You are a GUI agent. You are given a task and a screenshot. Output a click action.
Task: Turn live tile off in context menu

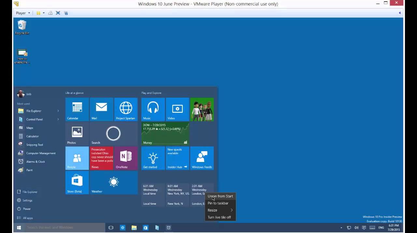[x=219, y=217]
